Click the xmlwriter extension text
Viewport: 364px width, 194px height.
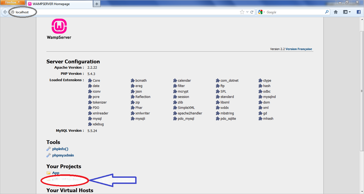tap(143, 113)
